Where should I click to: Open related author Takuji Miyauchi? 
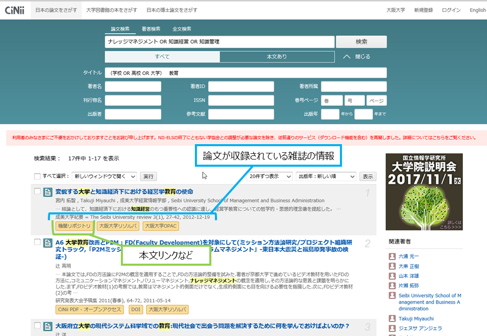pyautogui.click(x=416, y=319)
